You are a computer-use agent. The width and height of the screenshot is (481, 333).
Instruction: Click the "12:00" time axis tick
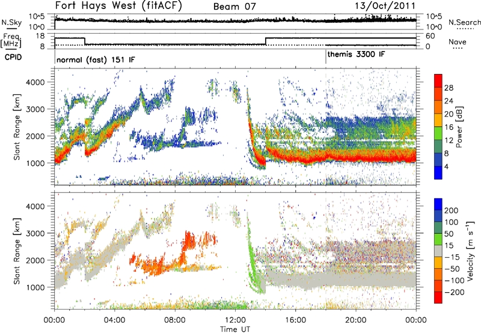235,320
